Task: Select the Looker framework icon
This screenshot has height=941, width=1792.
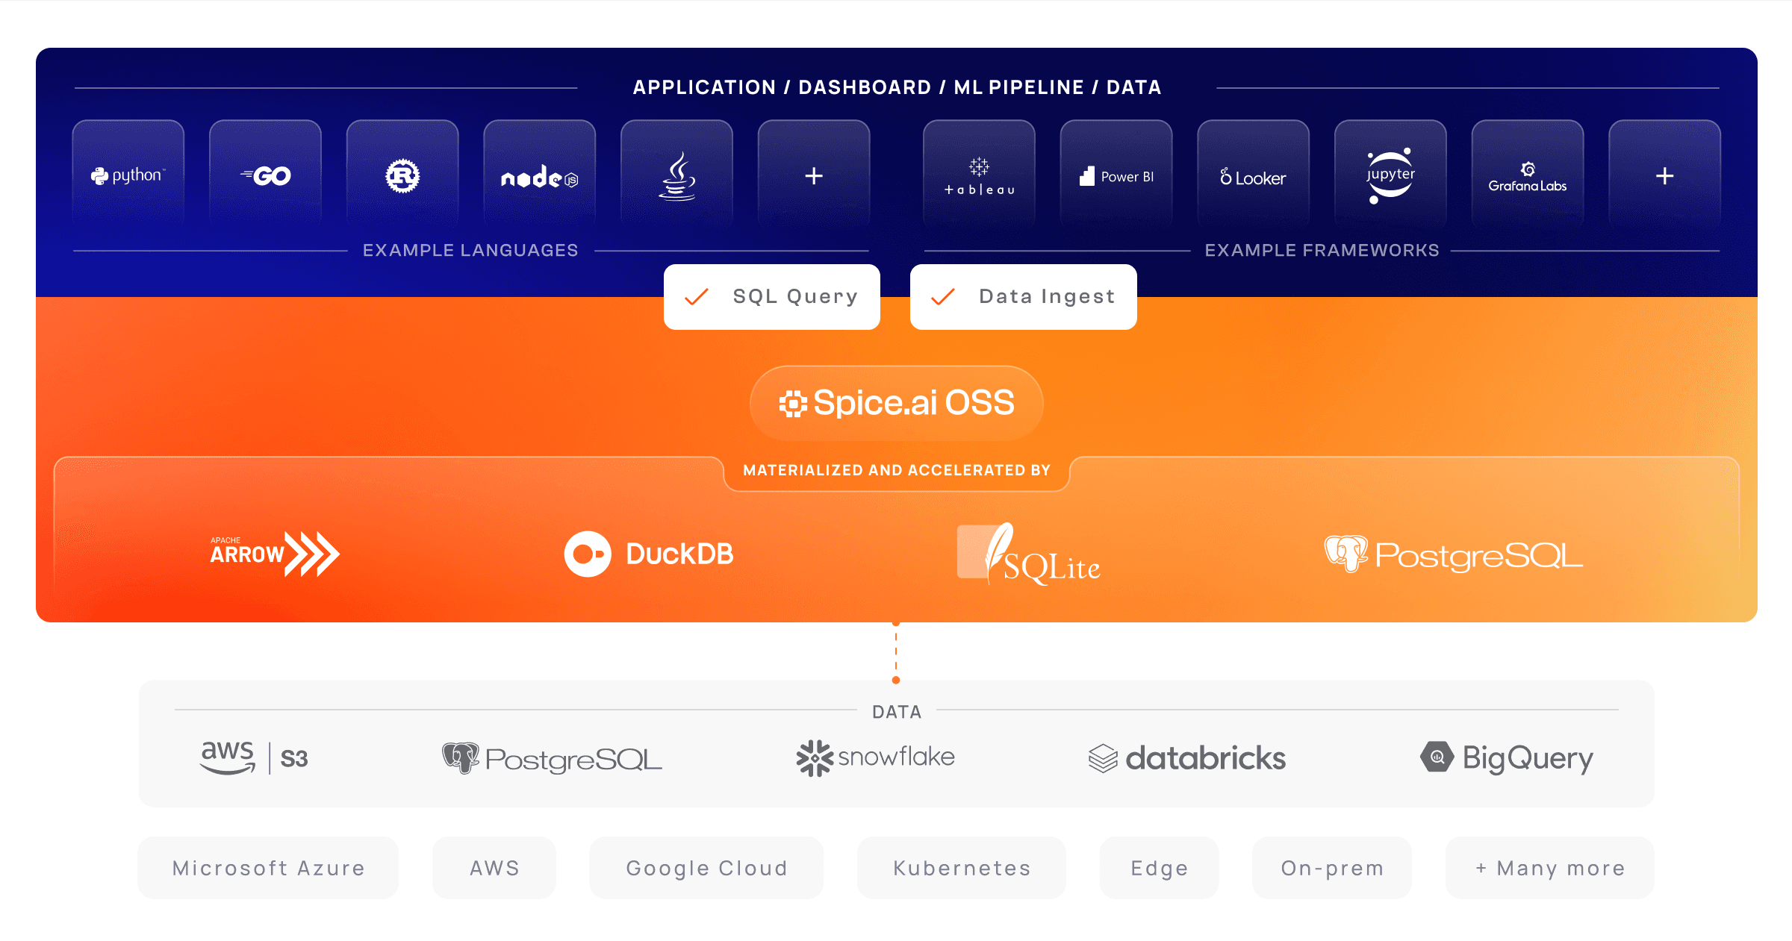Action: [x=1253, y=175]
